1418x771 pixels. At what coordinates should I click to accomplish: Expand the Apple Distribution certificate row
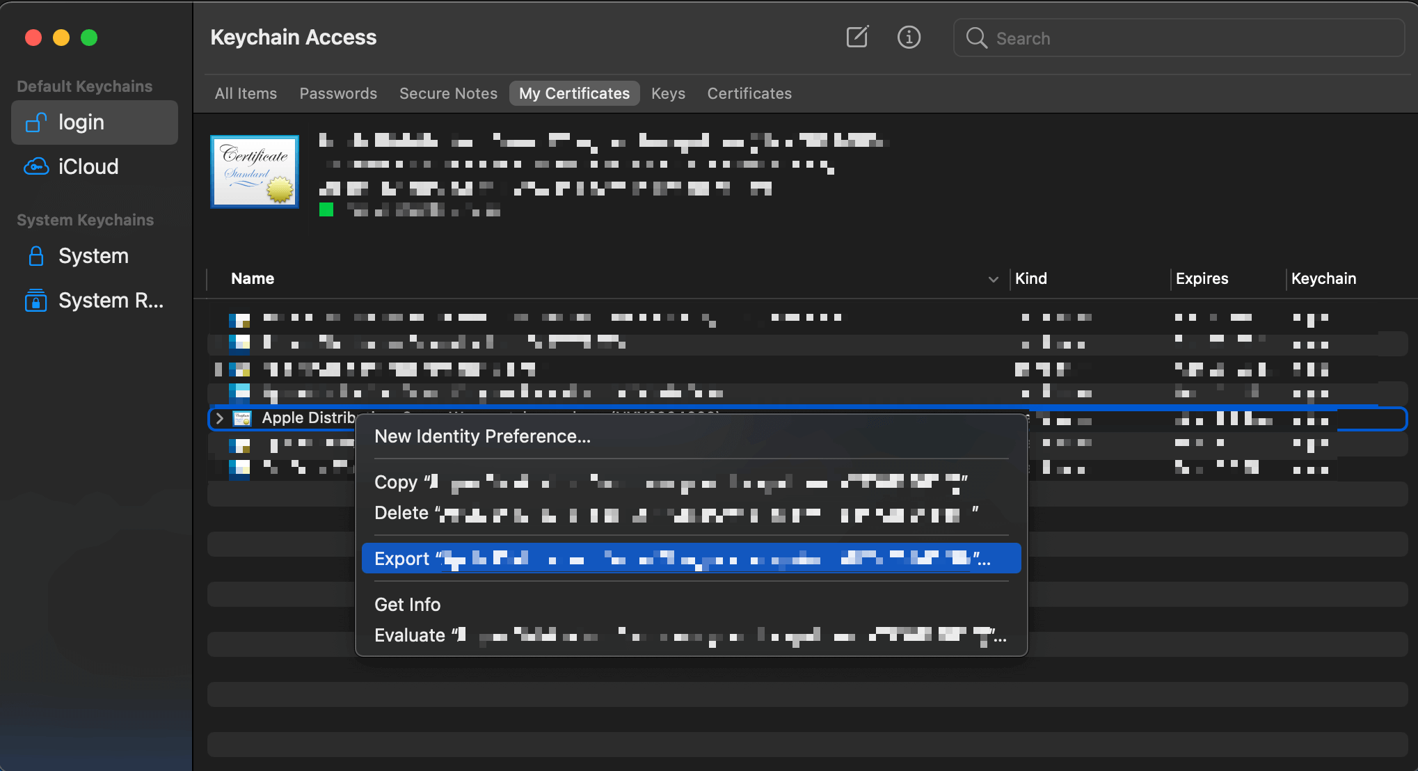tap(220, 418)
